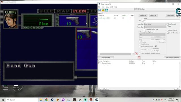The image size is (181, 102).
Task: Click Table Extras
Action: [x=177, y=89]
